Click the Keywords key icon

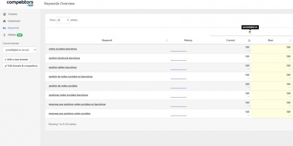pos(4,28)
